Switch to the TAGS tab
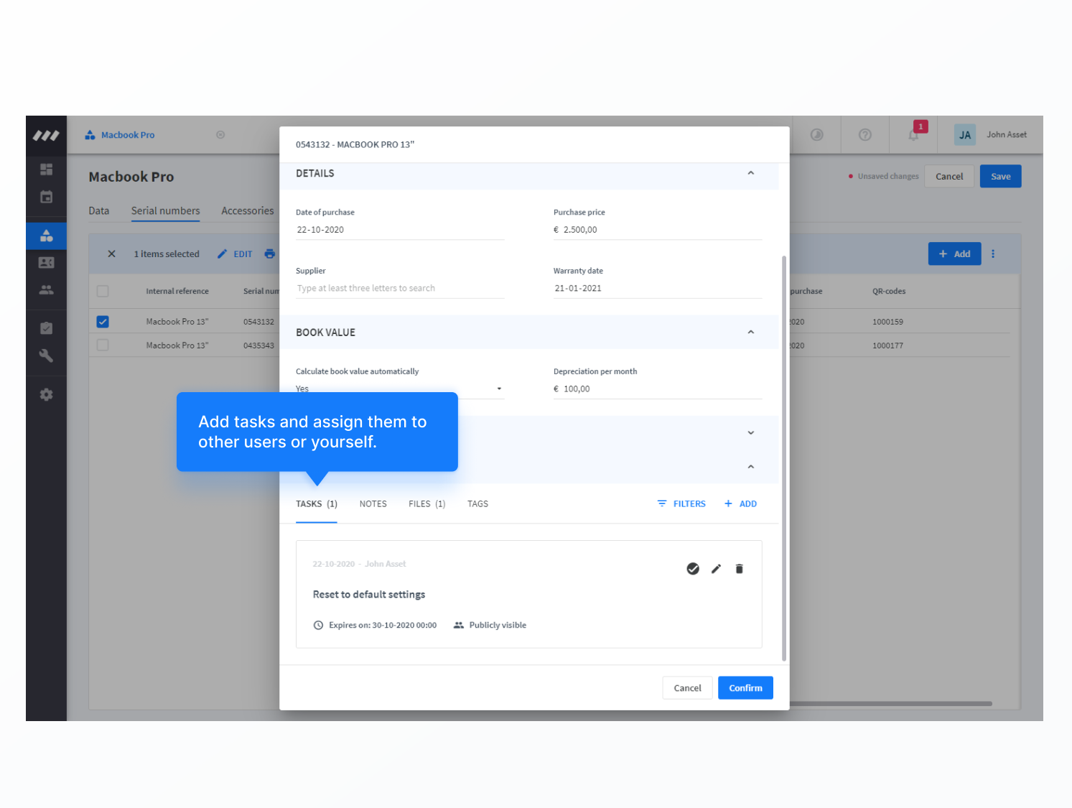Viewport: 1072px width, 808px height. (x=477, y=504)
